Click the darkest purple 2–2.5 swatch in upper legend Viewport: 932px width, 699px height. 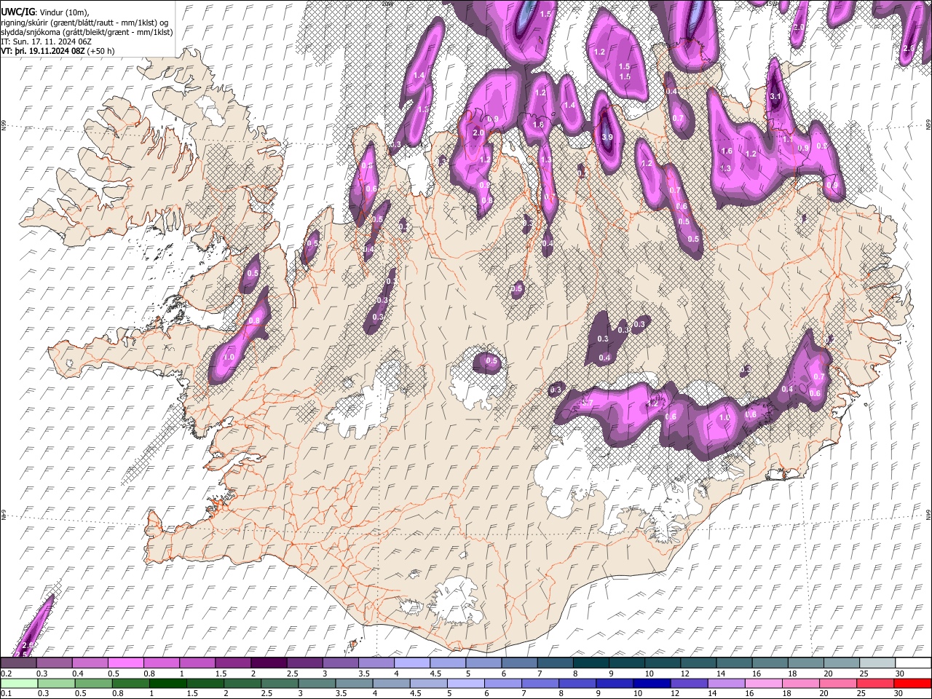coord(269,663)
